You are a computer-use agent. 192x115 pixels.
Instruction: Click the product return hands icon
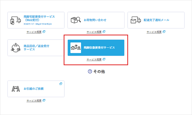pyautogui.click(x=15, y=48)
